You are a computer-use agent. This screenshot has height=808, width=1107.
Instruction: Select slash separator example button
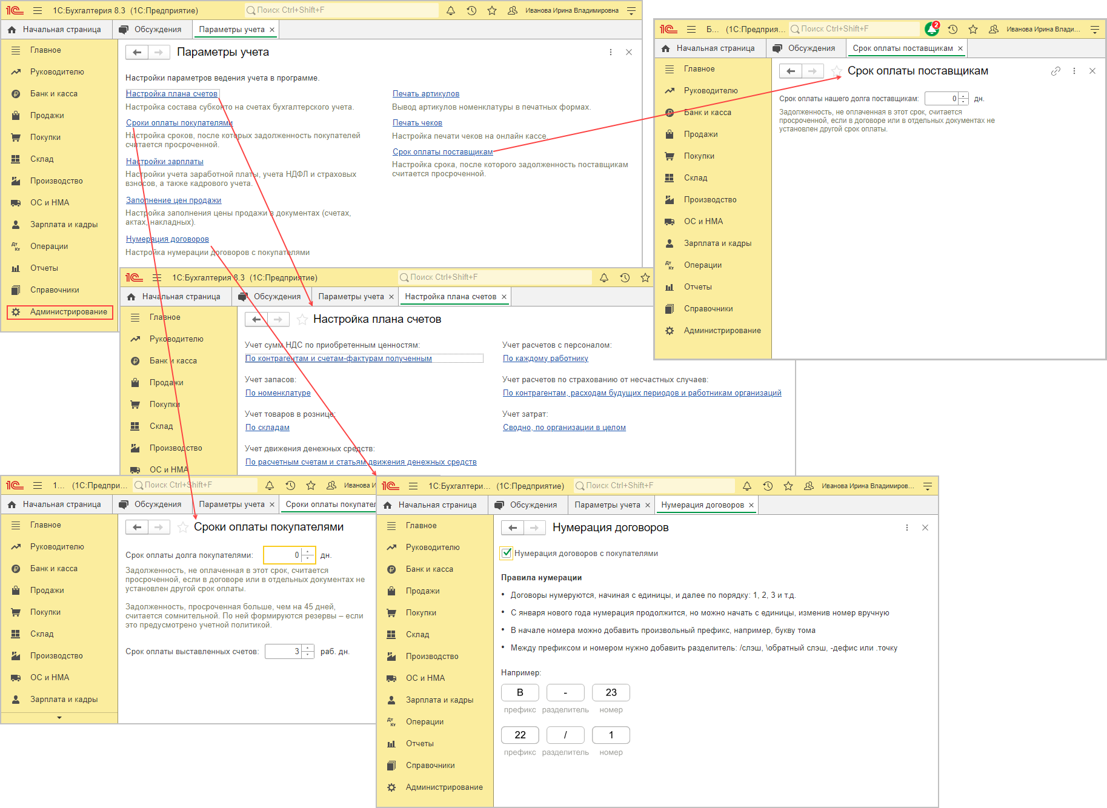[x=565, y=735]
